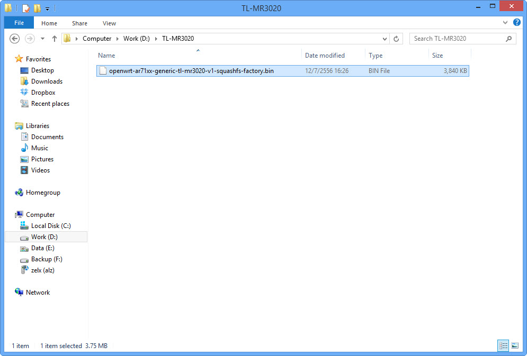Open Dropbox in the Favorites list

click(43, 92)
